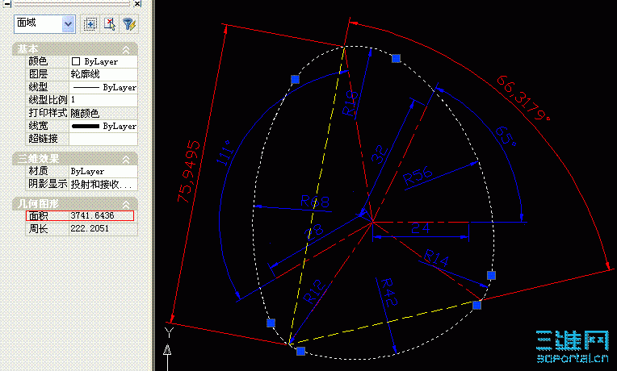Click the 24 linear dimension text
The image size is (617, 371).
(420, 228)
